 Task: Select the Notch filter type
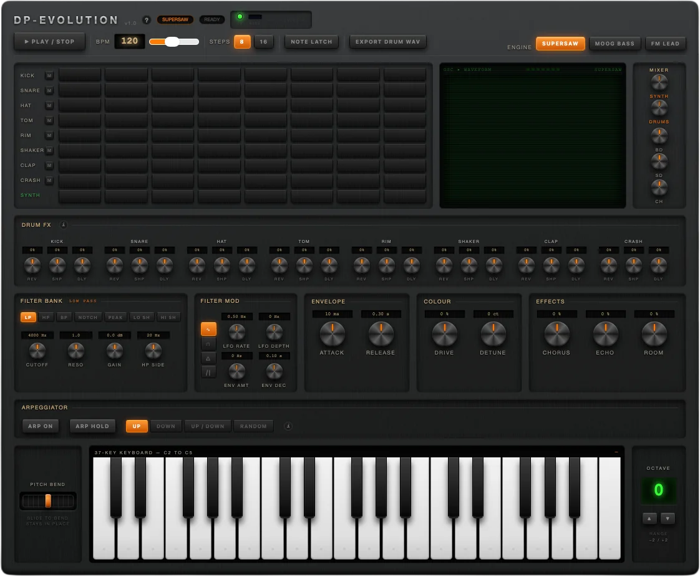pos(87,317)
